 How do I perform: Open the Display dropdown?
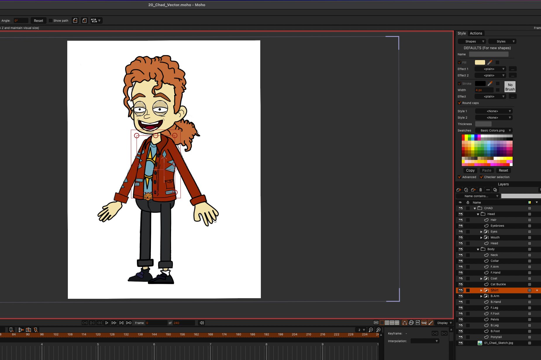pos(444,323)
